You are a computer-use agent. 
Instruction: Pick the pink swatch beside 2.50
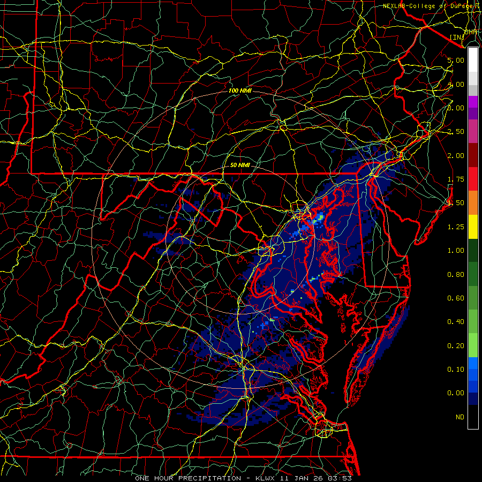pyautogui.click(x=473, y=131)
